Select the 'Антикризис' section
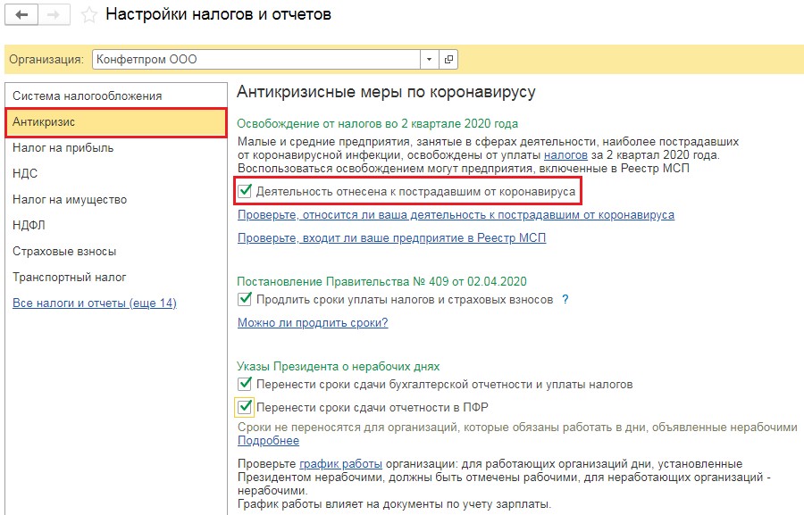 click(x=116, y=122)
